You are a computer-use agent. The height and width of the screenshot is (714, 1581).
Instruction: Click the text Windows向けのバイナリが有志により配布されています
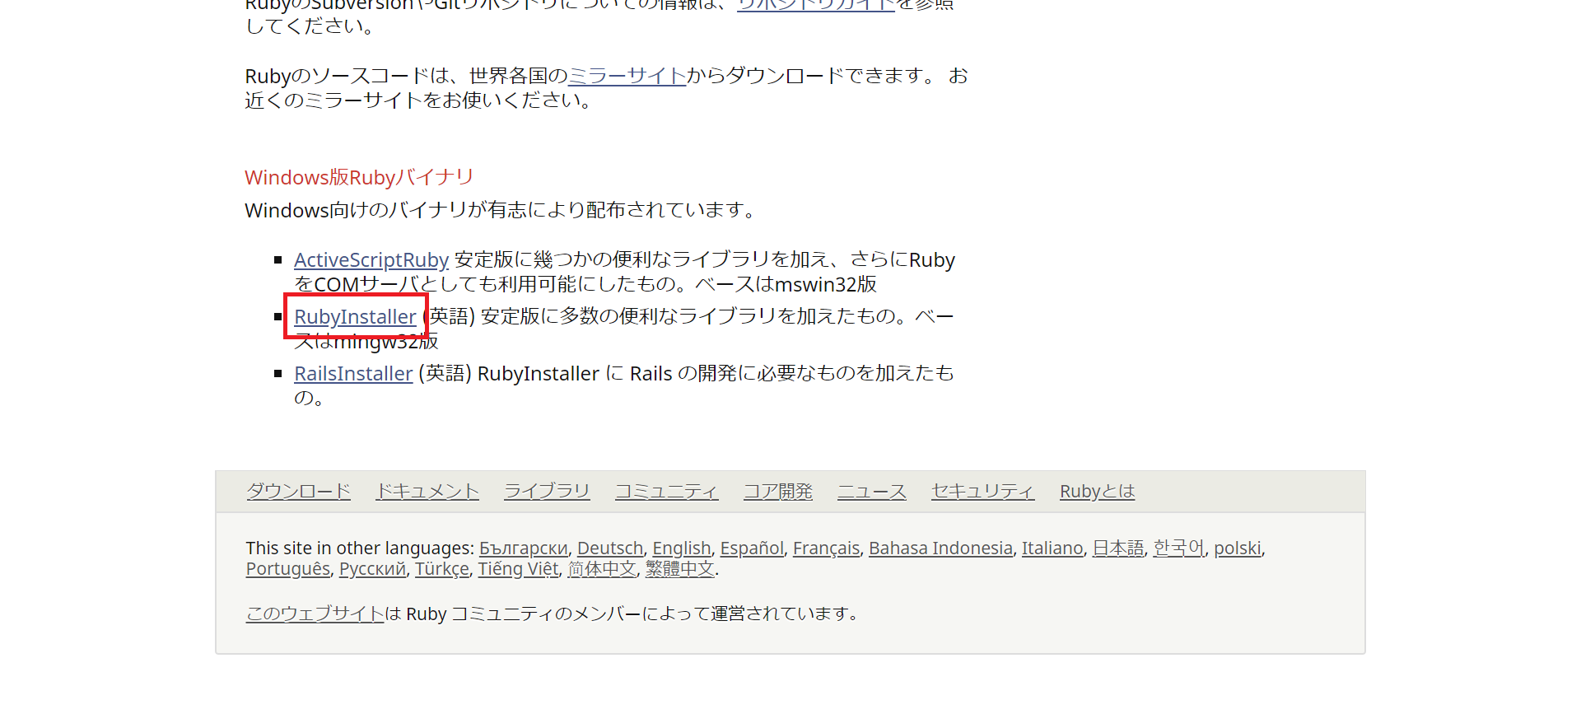point(500,211)
